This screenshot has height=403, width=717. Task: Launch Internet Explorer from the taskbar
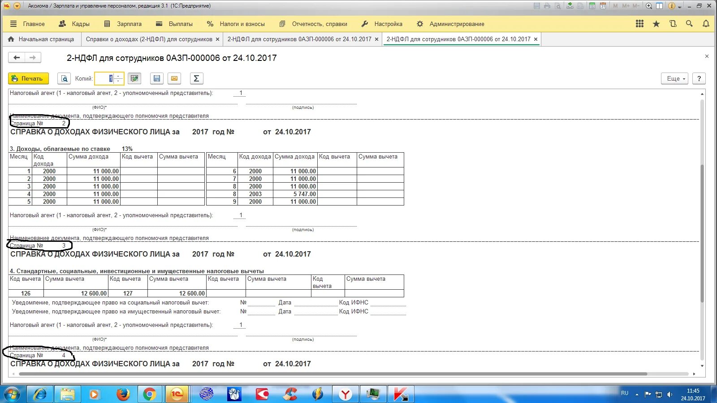click(40, 394)
